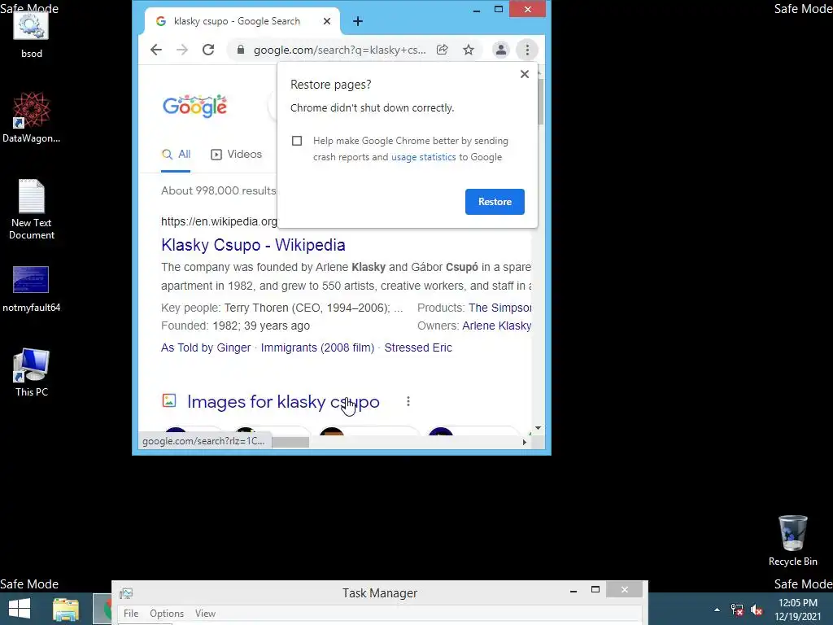833x625 pixels.
Task: Click the vertical scrollbar thumb in Chrome
Action: [x=540, y=102]
